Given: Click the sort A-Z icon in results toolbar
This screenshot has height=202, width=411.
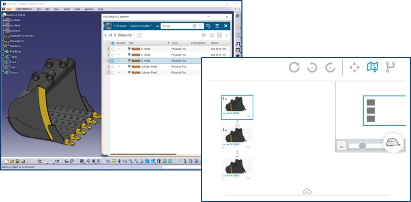Looking at the screenshot, I should click(x=212, y=35).
